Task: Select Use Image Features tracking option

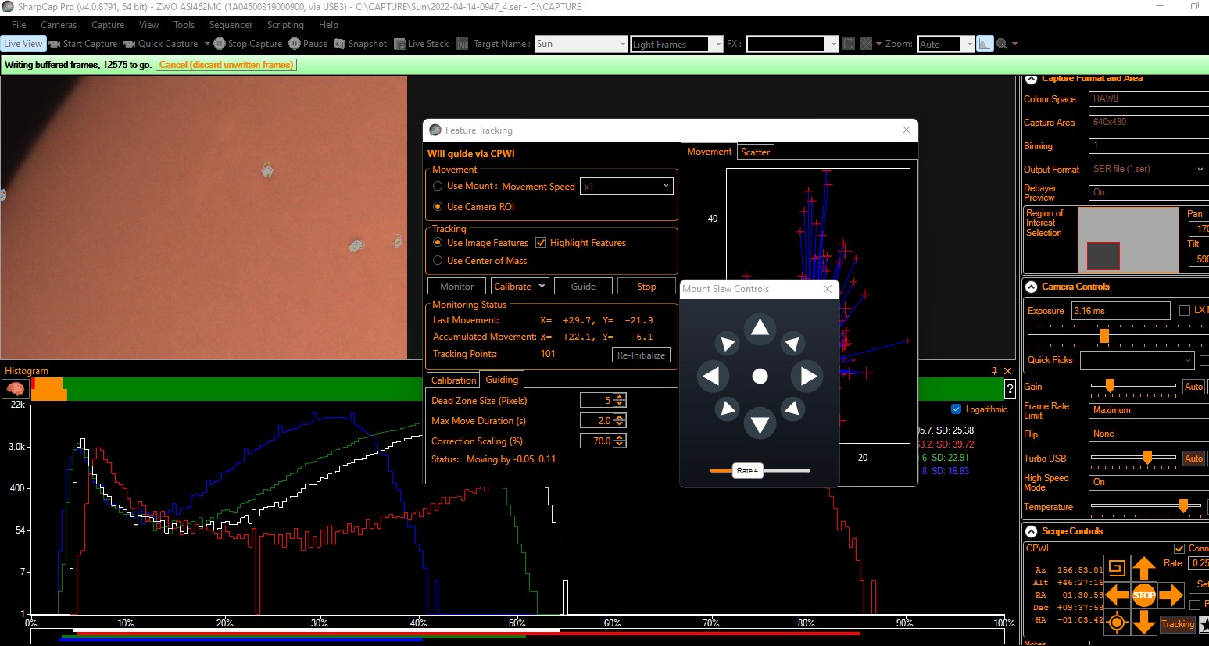Action: (x=438, y=242)
